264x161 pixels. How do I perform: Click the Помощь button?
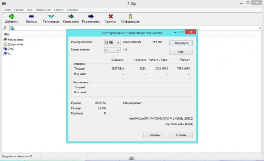point(154,135)
